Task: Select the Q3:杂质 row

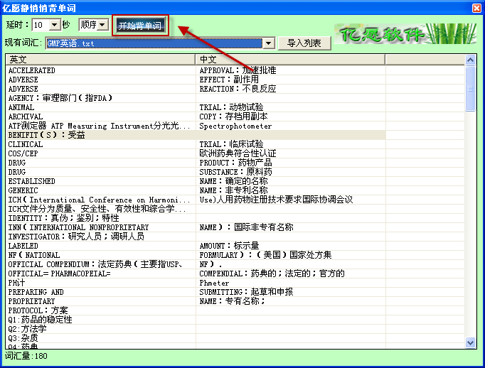Action: click(196, 338)
